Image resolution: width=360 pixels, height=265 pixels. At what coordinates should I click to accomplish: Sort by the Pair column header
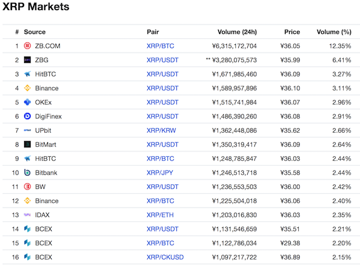152,32
